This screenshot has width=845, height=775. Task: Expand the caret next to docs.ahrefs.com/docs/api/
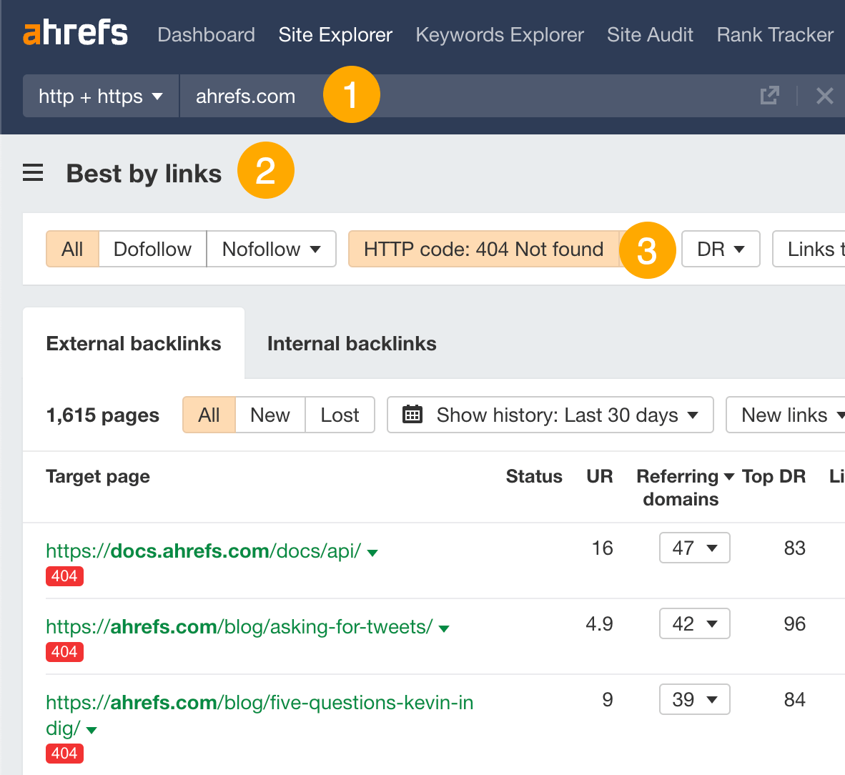click(372, 552)
